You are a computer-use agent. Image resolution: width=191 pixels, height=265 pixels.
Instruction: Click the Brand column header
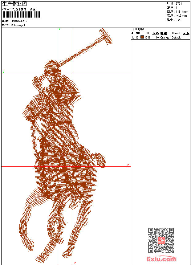176,33
